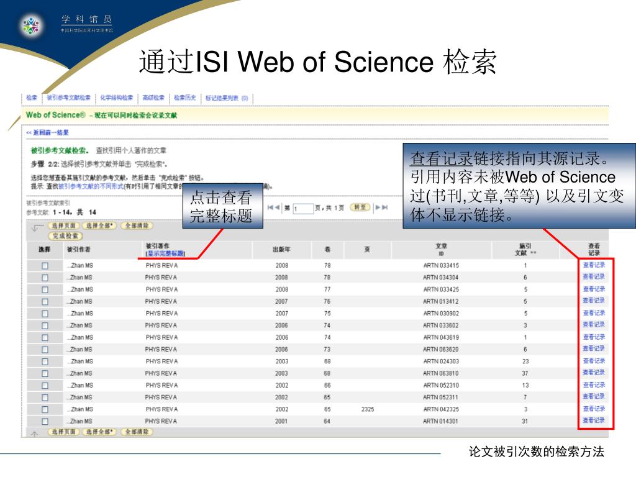Tick checkbox for row ARTN 030902
The width and height of the screenshot is (636, 477).
(45, 314)
